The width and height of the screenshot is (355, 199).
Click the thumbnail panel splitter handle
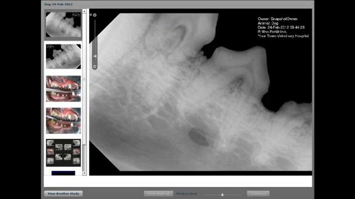click(84, 79)
